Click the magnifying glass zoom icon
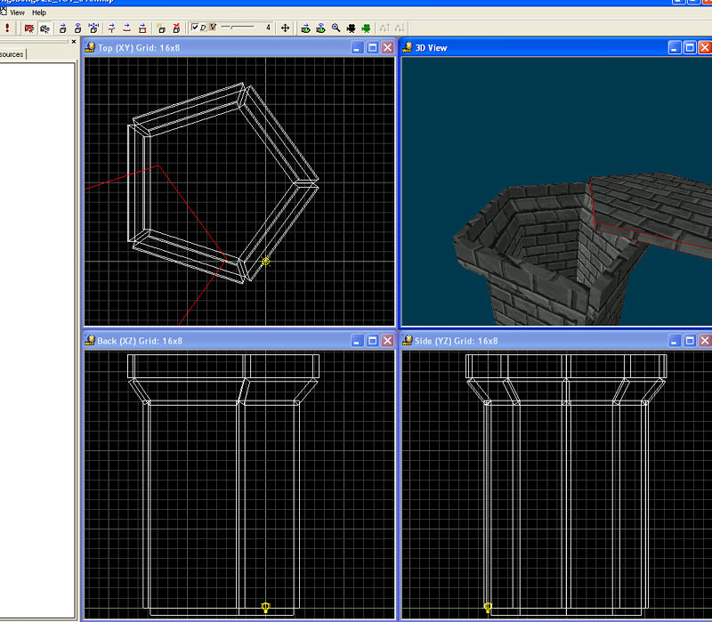712x622 pixels. click(336, 28)
